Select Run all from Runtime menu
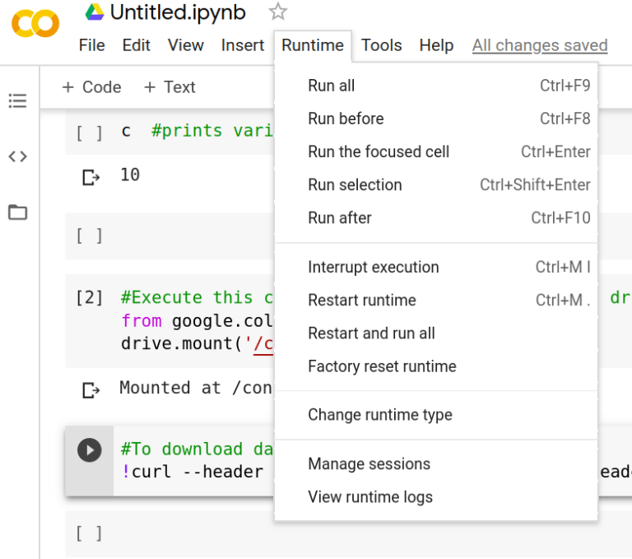Image resolution: width=632 pixels, height=559 pixels. [436, 86]
